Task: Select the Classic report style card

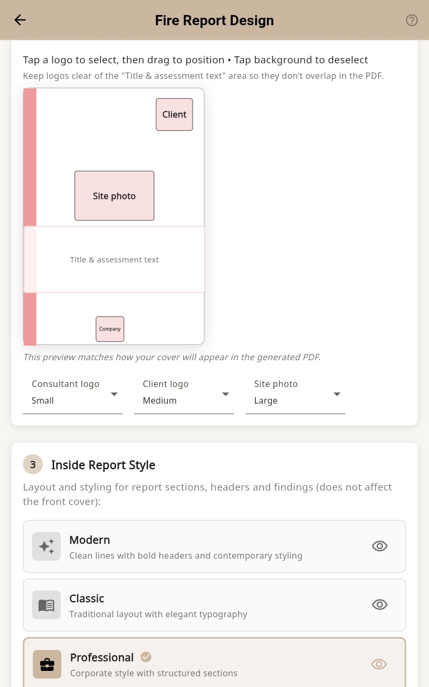Action: point(214,605)
